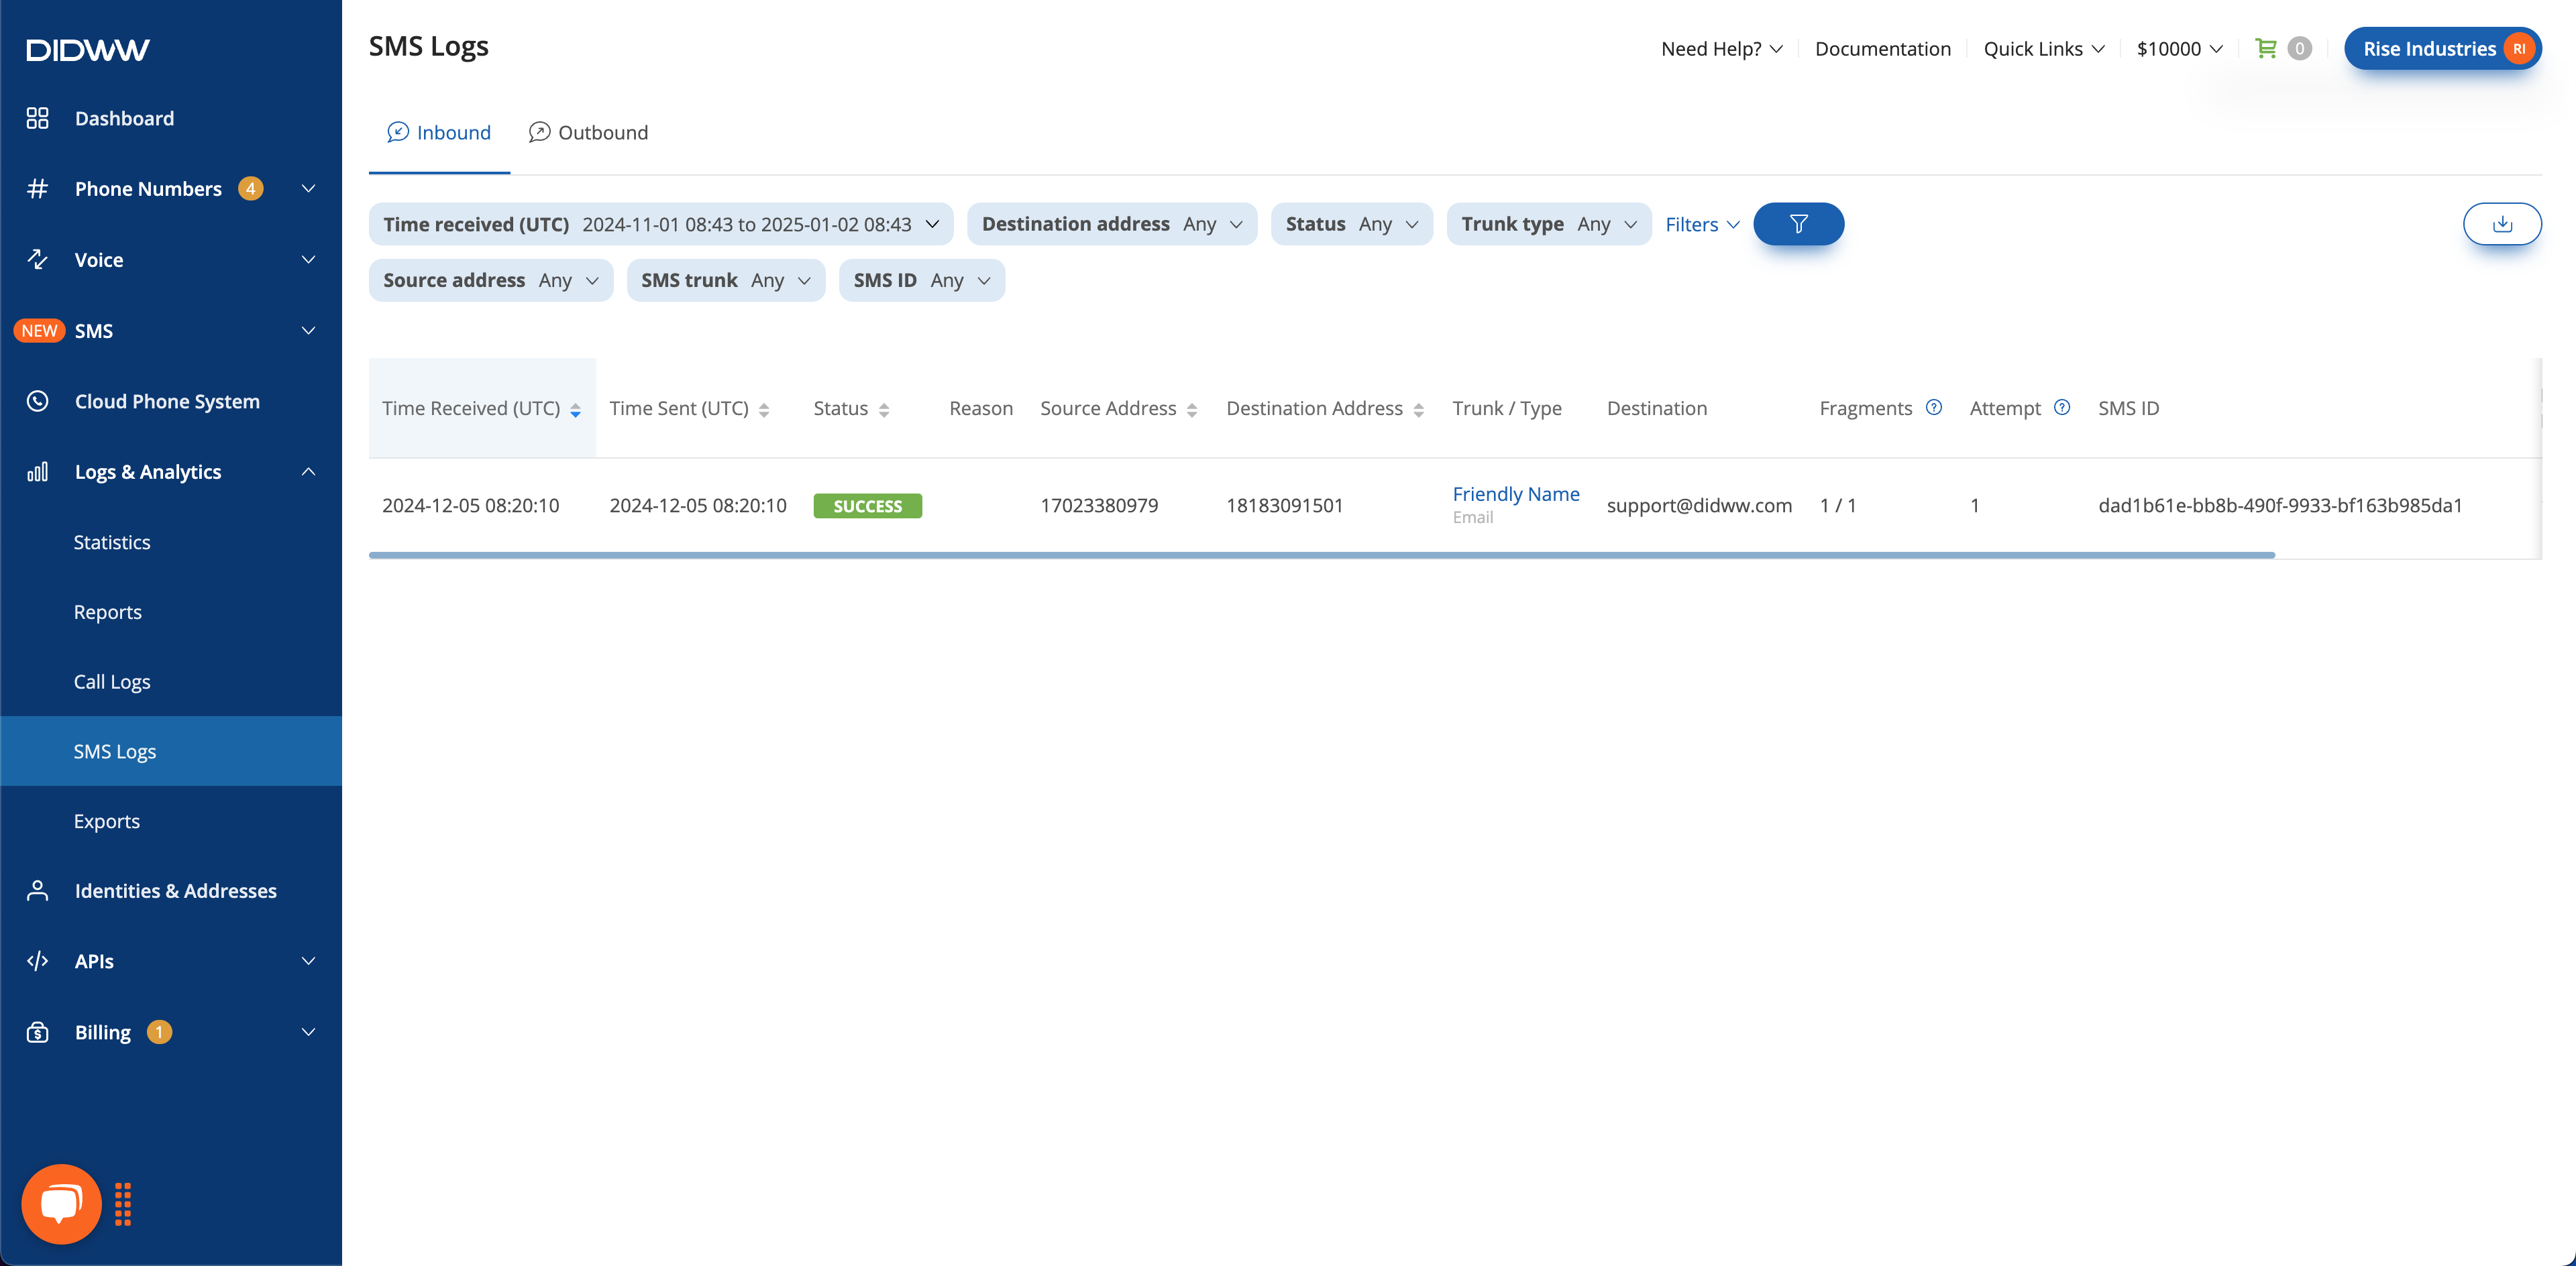Open the Status filter dropdown
The image size is (2576, 1266).
(x=1352, y=224)
